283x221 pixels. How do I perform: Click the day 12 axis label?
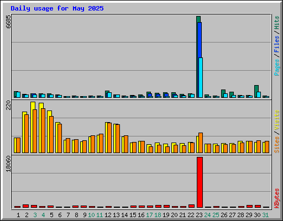tap(108, 215)
